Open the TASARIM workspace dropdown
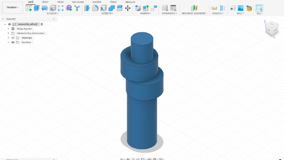This screenshot has width=284, height=160. 13,8
